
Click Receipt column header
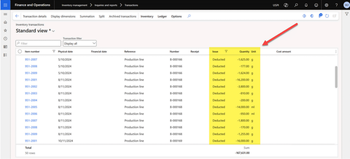194,51
